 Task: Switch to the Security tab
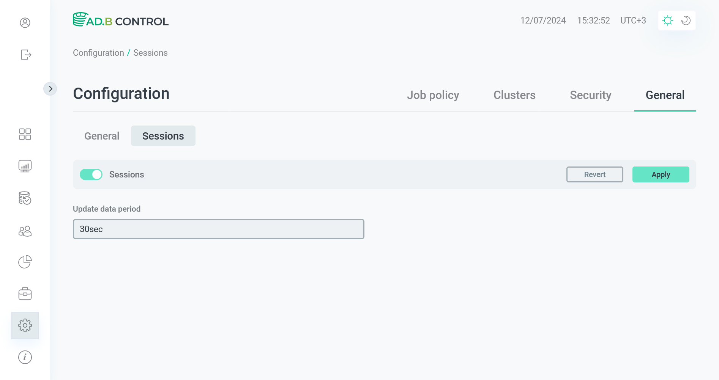tap(590, 95)
